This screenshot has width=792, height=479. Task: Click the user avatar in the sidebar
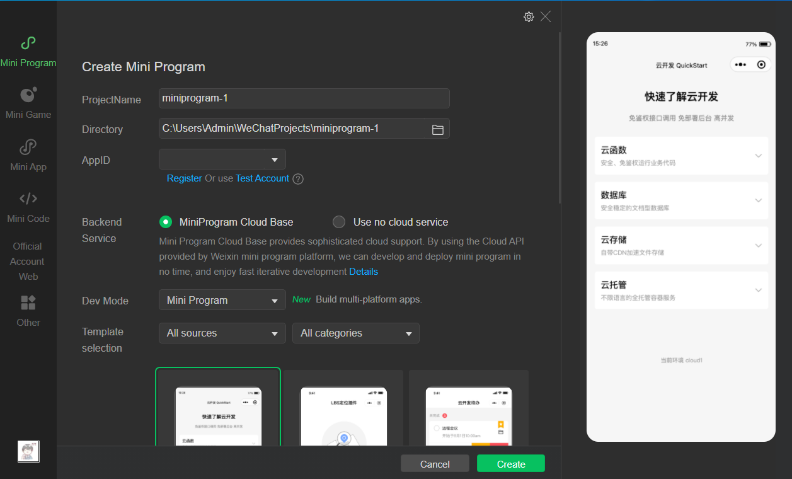click(x=28, y=451)
